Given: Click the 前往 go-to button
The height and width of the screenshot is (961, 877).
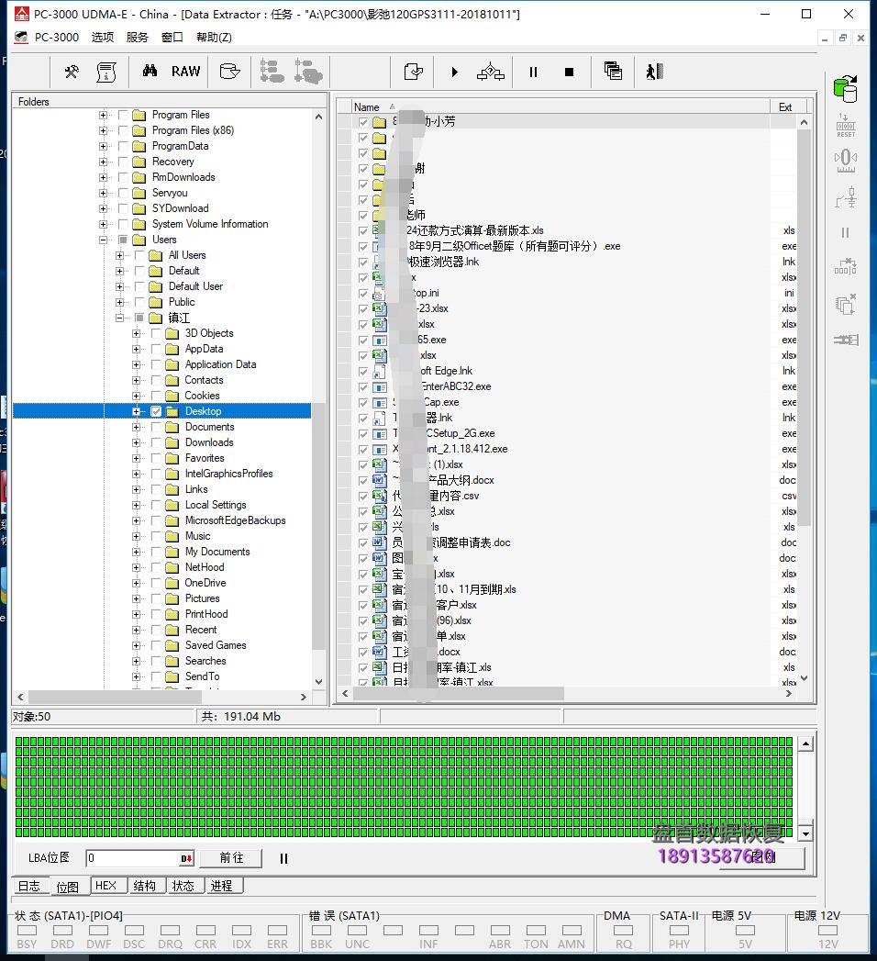Looking at the screenshot, I should [231, 858].
